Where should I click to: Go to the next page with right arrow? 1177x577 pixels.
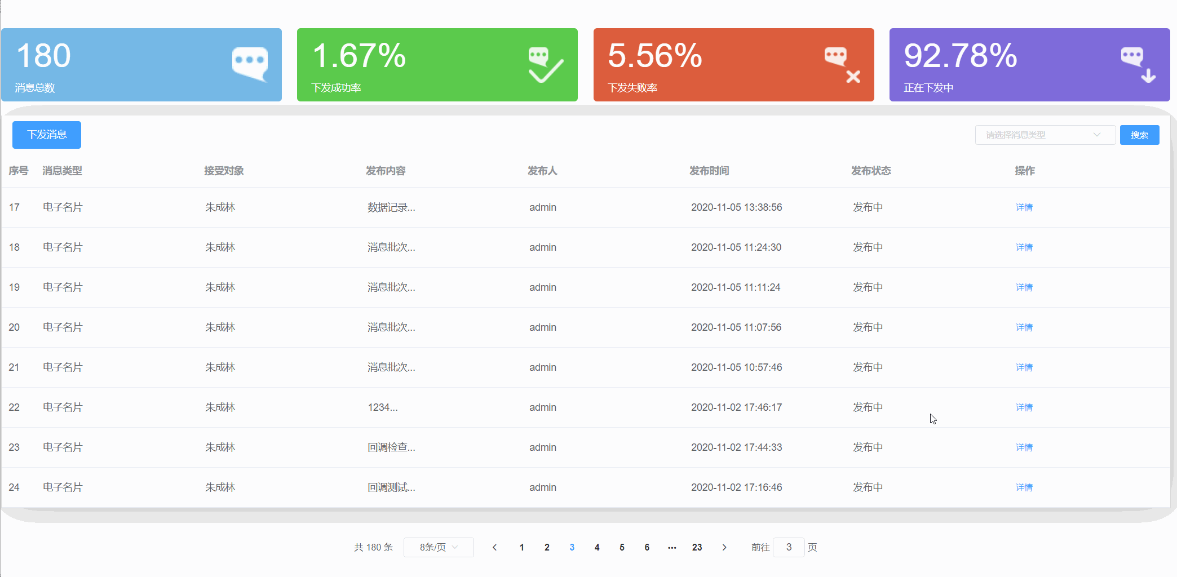click(x=724, y=547)
